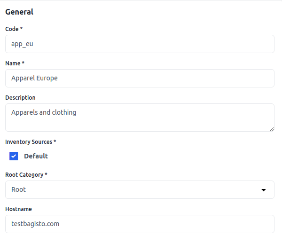Click the 'testbagisto.com' hostname text
Screen dimensions: 282x244
pyautogui.click(x=35, y=224)
